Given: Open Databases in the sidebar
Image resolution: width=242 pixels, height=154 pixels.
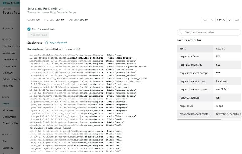Looking at the screenshot, I should (x=8, y=72).
